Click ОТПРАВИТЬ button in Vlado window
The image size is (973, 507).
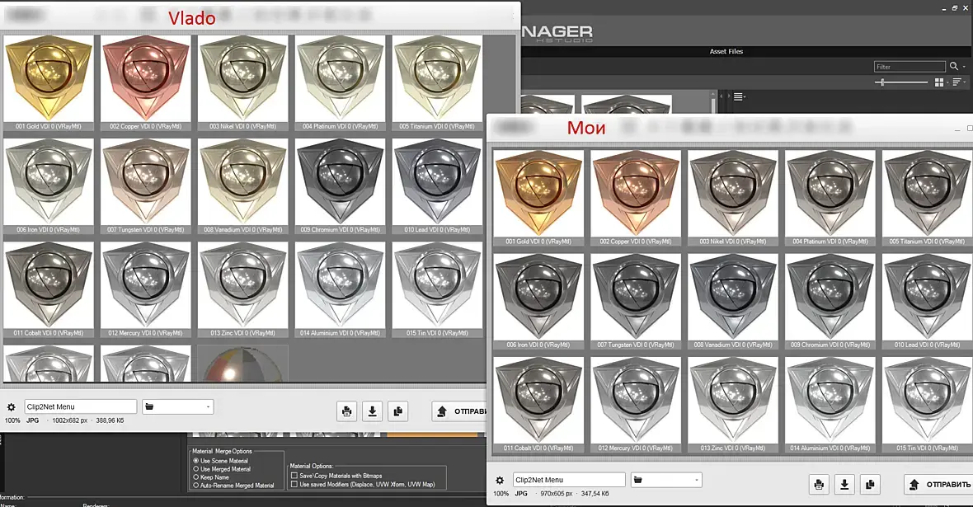tap(460, 411)
